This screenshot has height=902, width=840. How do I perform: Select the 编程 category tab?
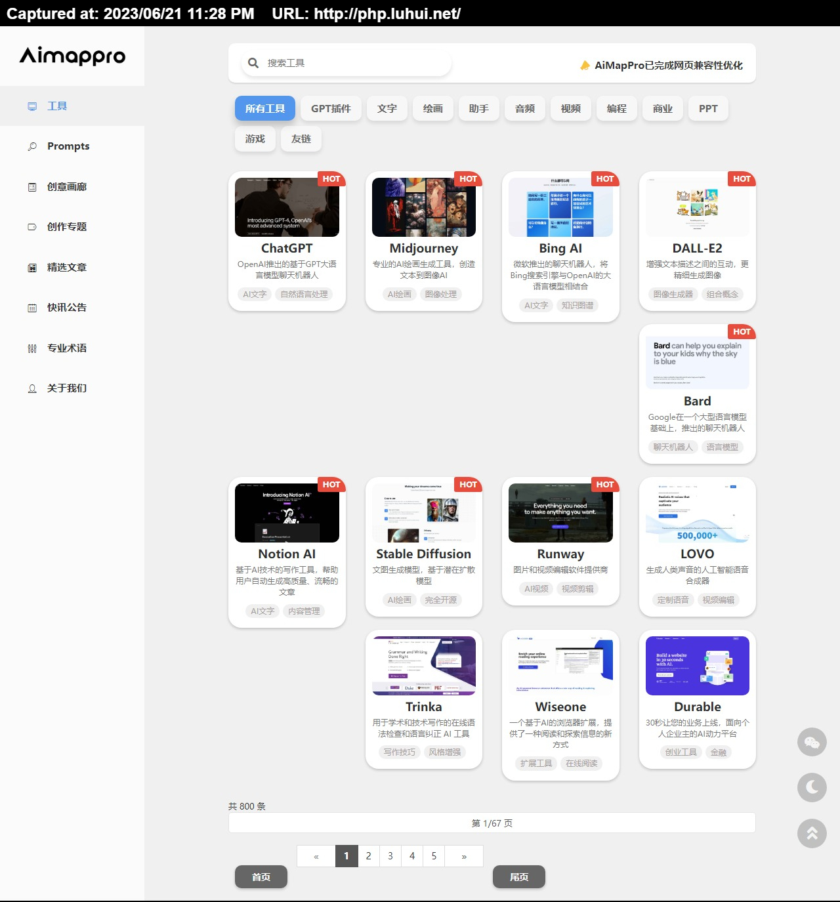pos(617,108)
